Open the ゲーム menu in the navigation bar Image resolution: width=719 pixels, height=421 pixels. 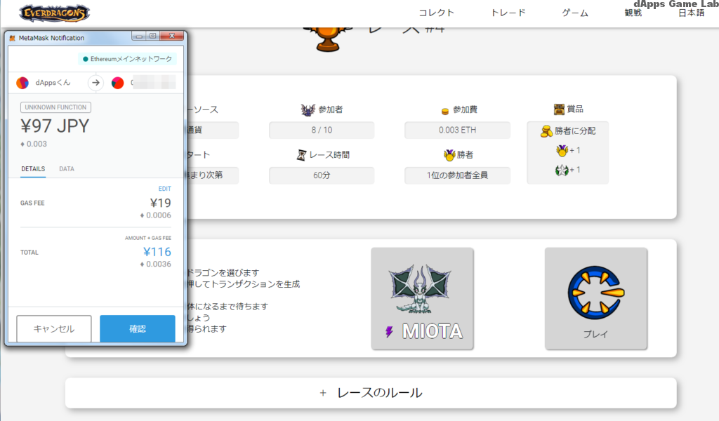574,12
